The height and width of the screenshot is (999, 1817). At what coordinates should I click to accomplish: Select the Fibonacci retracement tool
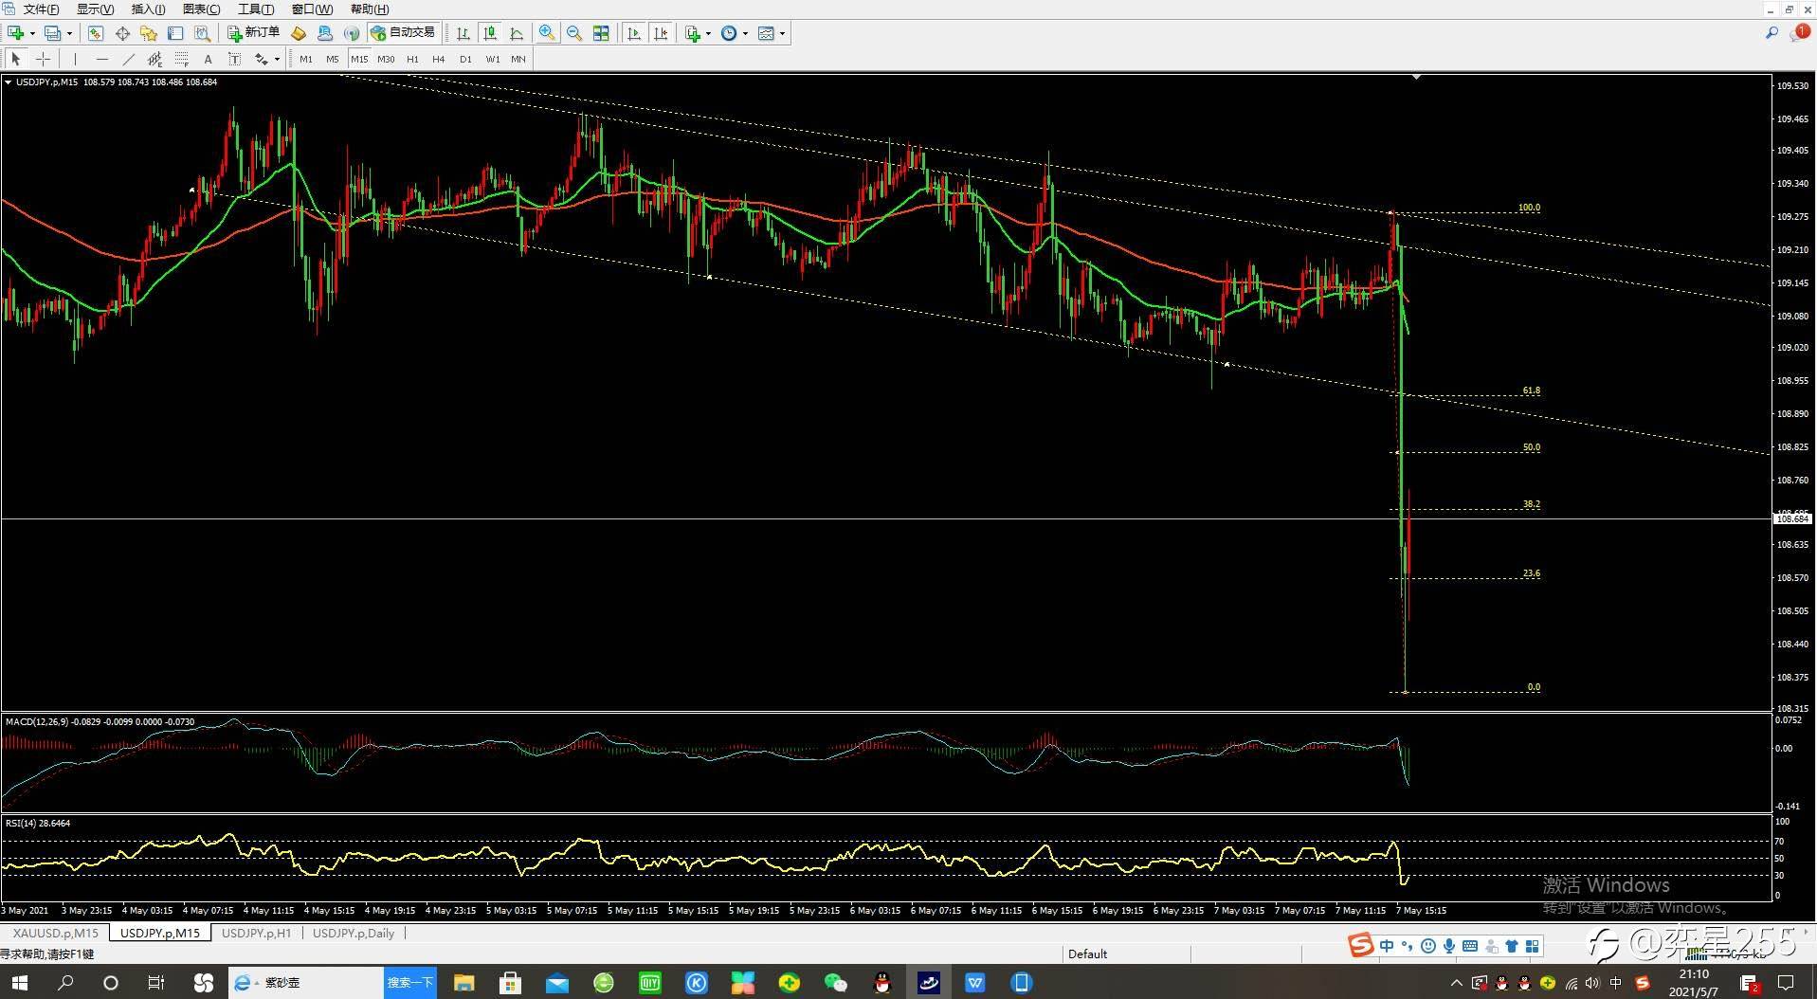point(181,59)
